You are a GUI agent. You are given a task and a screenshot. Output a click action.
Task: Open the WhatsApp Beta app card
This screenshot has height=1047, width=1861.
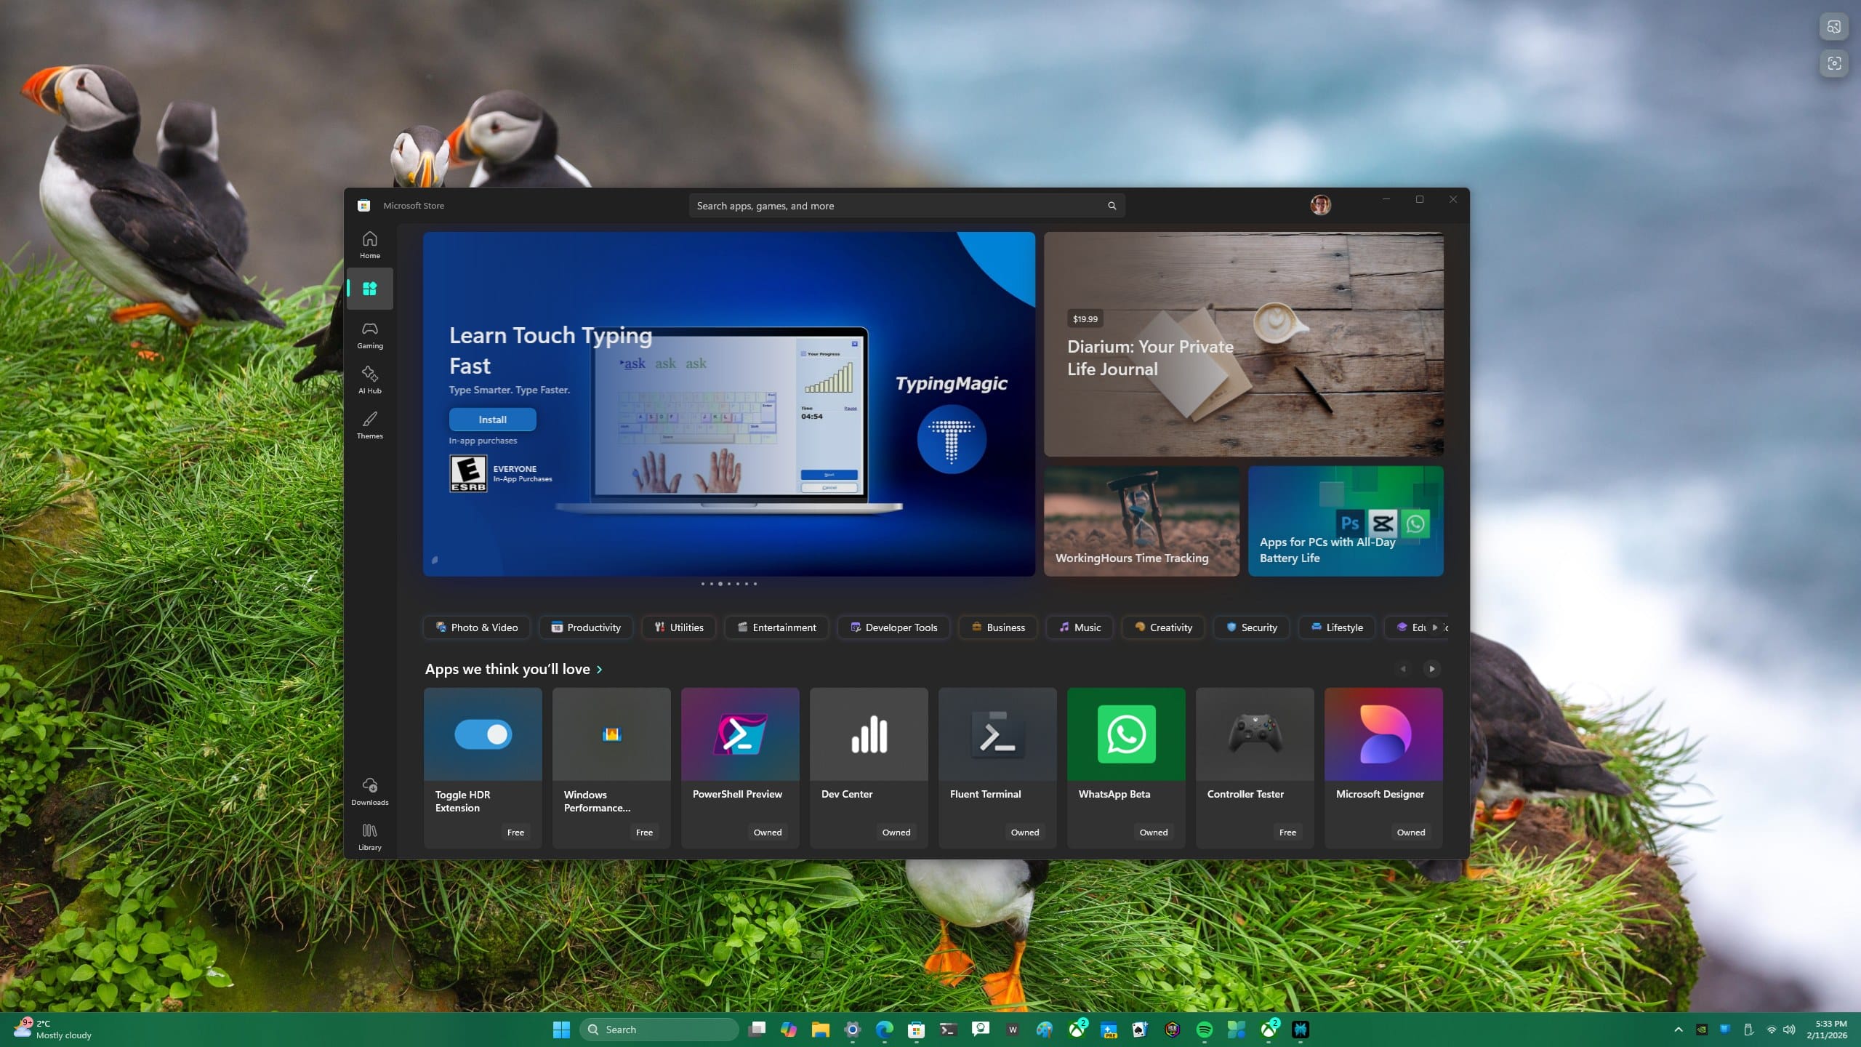[x=1126, y=768]
